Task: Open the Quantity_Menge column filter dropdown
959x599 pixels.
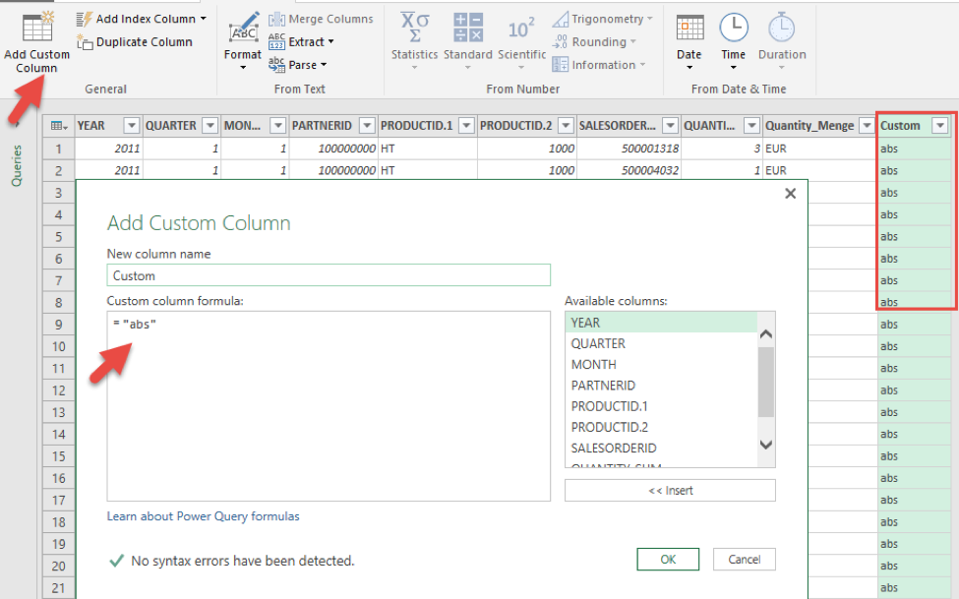Action: (867, 126)
